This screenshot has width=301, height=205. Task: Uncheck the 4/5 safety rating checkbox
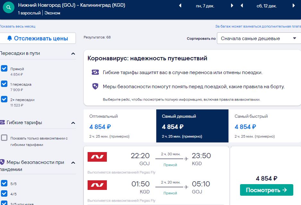[4, 194]
